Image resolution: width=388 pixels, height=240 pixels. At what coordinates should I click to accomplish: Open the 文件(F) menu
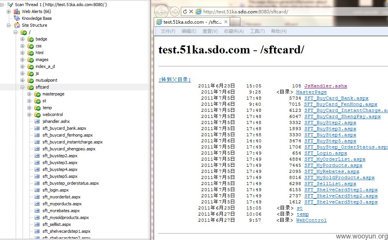tap(168, 31)
